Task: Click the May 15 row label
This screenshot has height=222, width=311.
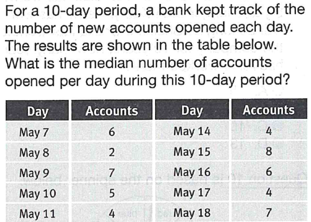Action: point(191,152)
